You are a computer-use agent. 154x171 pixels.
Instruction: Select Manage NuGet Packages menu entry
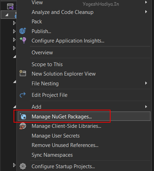pos(84,116)
